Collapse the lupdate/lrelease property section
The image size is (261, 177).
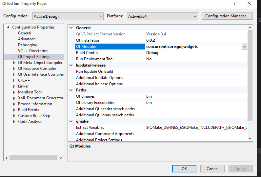tap(71, 65)
